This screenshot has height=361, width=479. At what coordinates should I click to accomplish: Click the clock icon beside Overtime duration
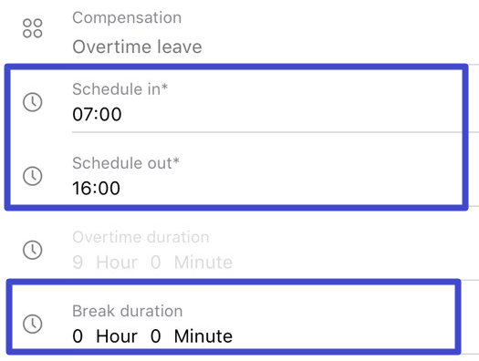click(33, 250)
